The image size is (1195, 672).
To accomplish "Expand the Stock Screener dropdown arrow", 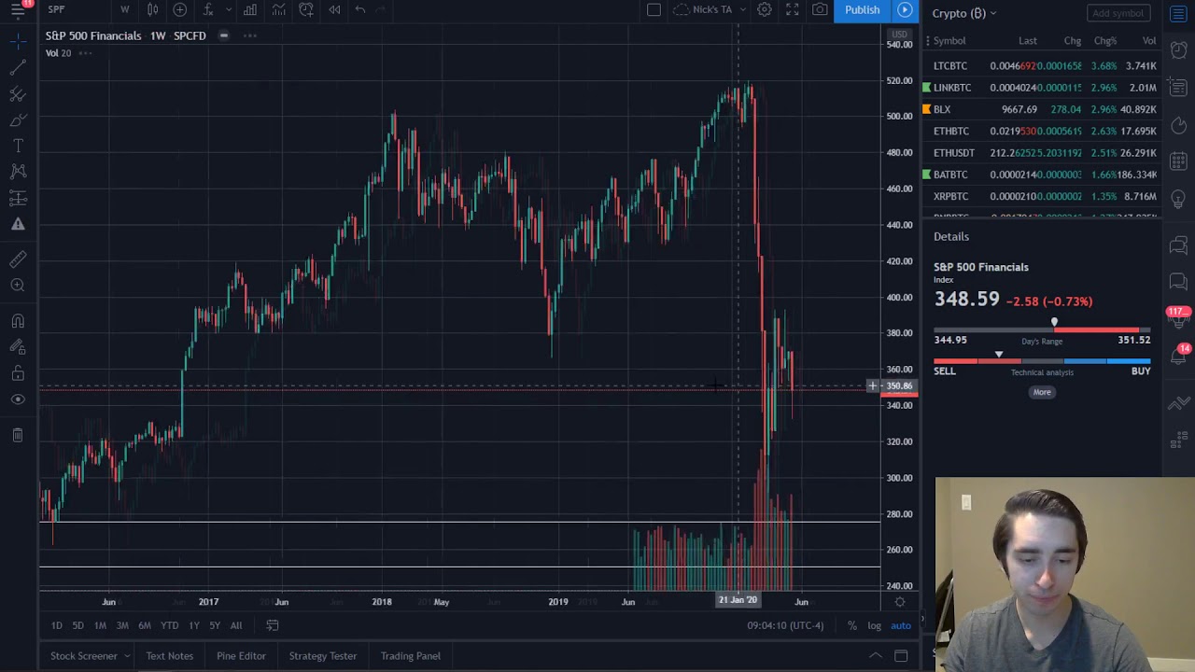I will point(126,656).
